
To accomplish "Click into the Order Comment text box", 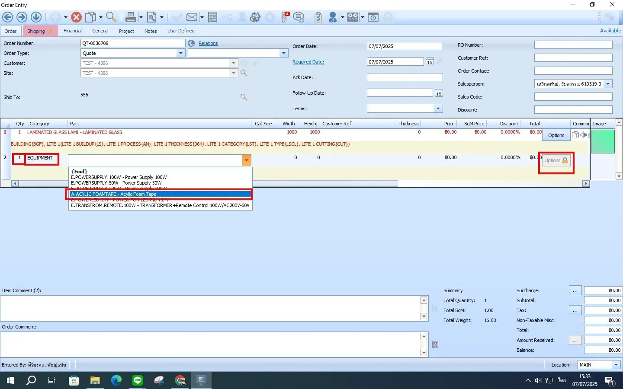I will click(210, 344).
